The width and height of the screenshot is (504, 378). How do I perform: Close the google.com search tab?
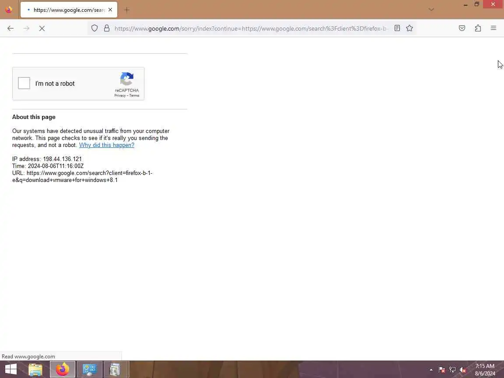tap(110, 10)
